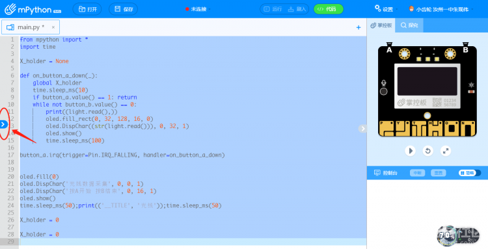This screenshot has height=249, width=488.
Task: Collapse the right simulator panel arrow
Action: click(362, 128)
